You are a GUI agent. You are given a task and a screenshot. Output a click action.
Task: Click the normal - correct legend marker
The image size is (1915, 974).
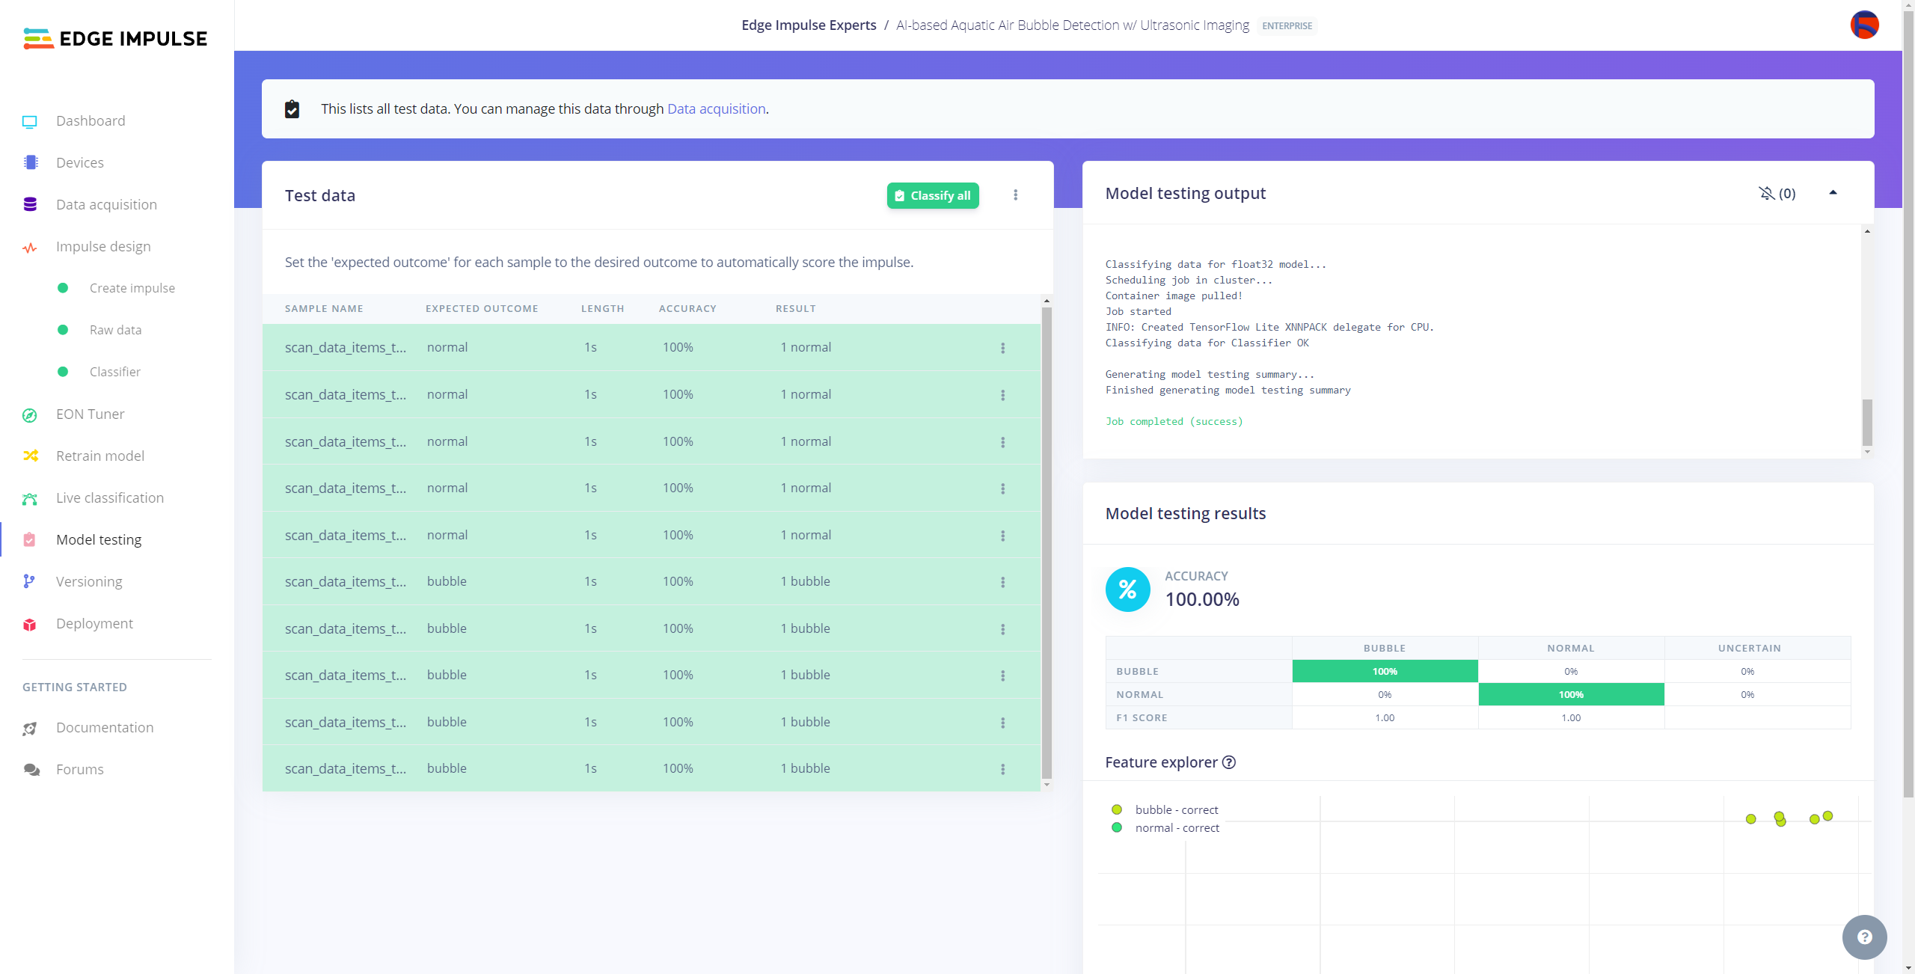click(1117, 827)
